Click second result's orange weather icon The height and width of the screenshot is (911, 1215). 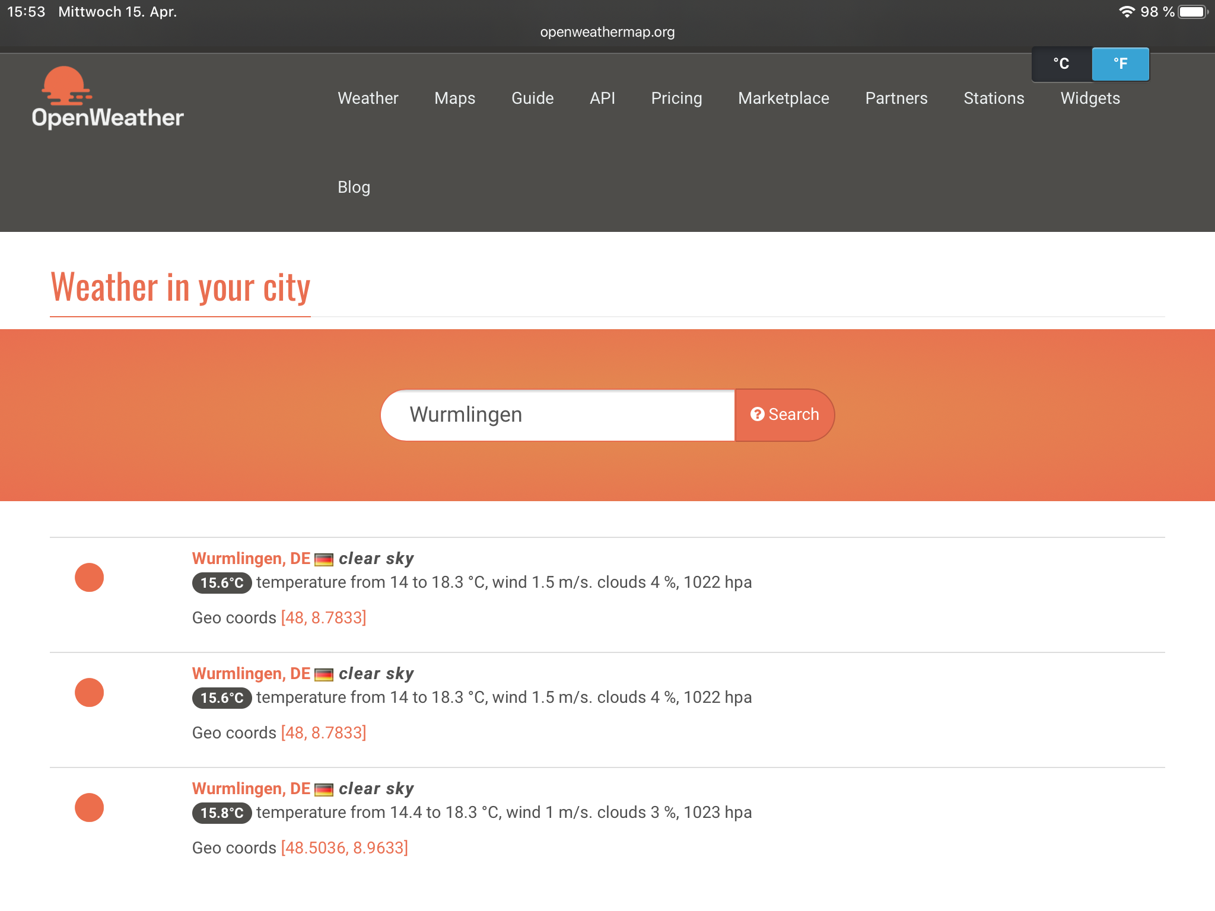pyautogui.click(x=89, y=693)
